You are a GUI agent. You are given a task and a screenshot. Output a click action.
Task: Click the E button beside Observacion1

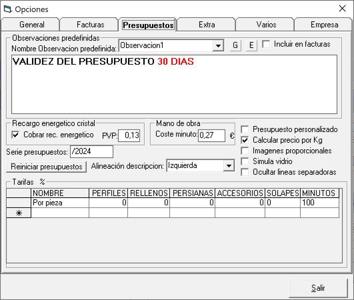(x=251, y=45)
